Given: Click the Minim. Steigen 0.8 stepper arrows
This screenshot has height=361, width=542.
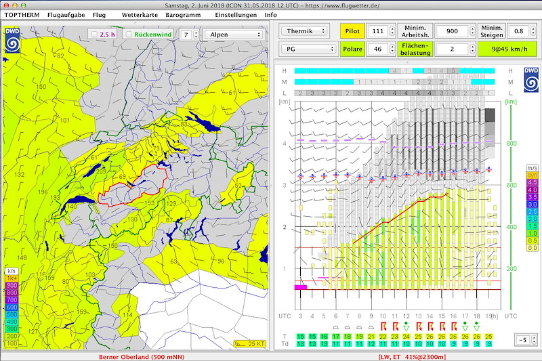Looking at the screenshot, I should click(x=533, y=31).
